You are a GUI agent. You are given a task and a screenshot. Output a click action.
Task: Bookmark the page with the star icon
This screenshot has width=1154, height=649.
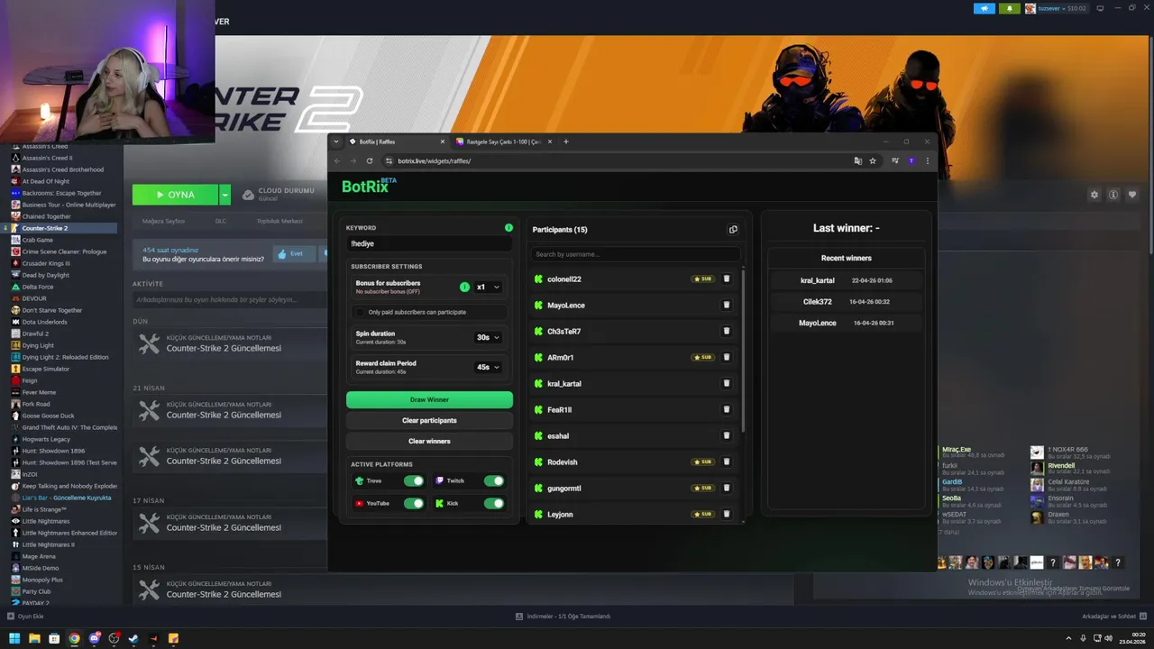tap(873, 161)
